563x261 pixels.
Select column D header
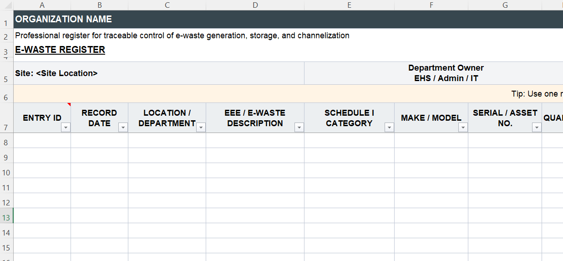point(255,5)
